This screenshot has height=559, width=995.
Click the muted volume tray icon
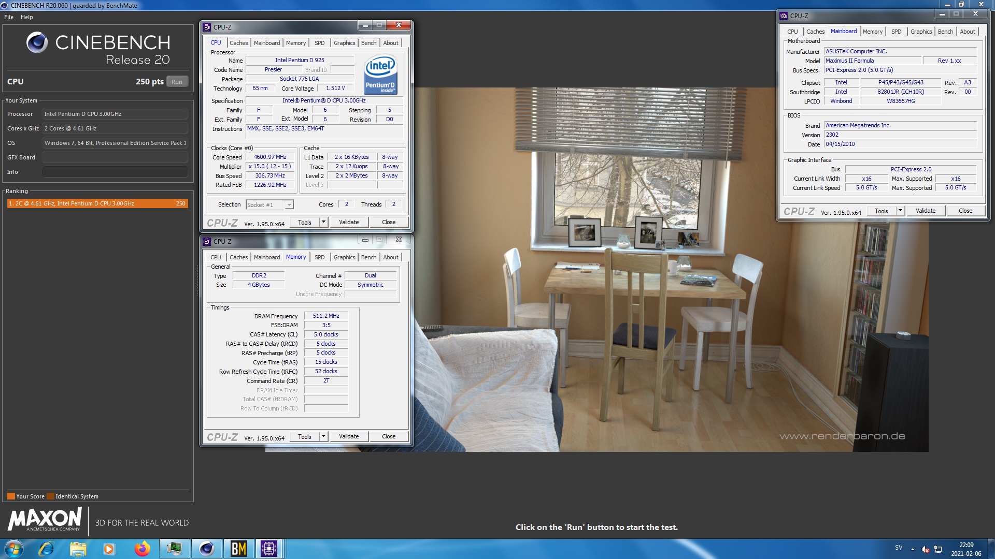coord(926,549)
